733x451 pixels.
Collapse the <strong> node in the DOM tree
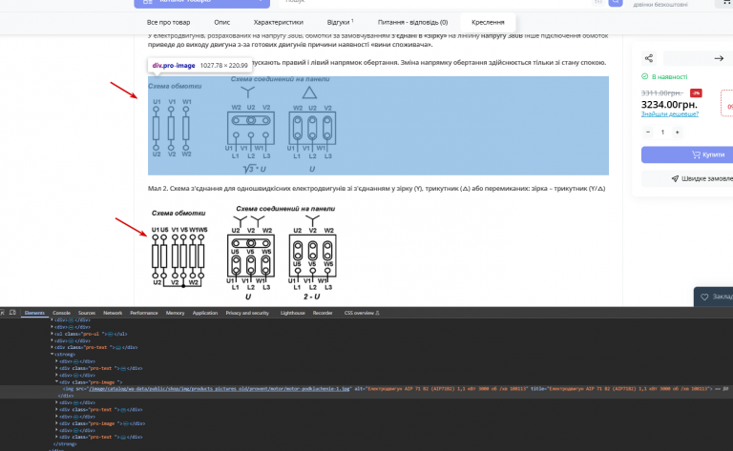pos(52,355)
